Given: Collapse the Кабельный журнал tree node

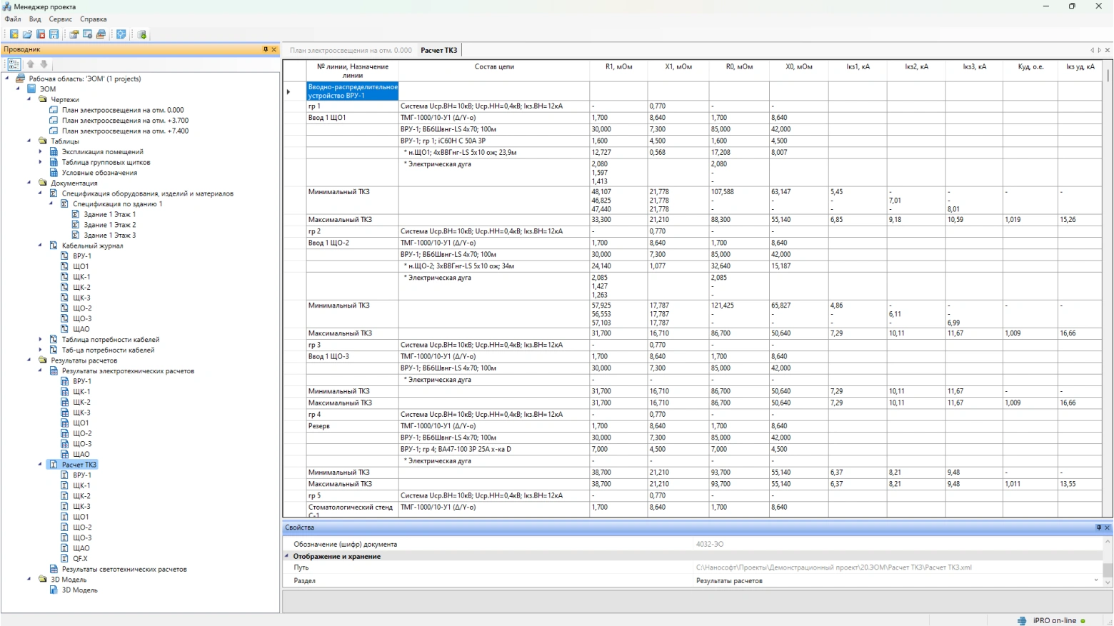Looking at the screenshot, I should (40, 246).
